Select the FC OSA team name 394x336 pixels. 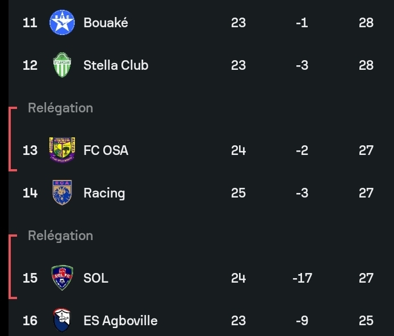[x=106, y=150]
